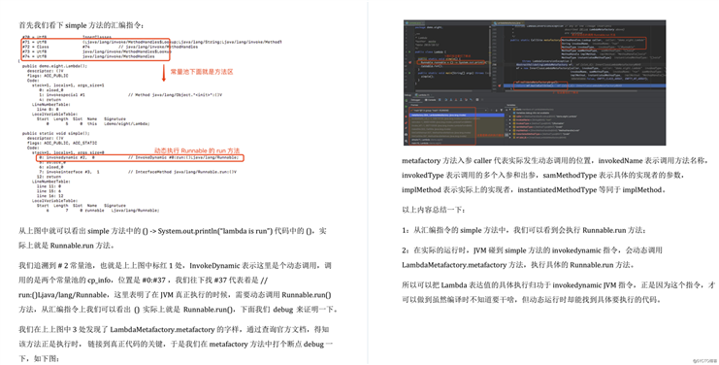Click the line starting 'metafactory 方法入参 caller'

click(556, 161)
